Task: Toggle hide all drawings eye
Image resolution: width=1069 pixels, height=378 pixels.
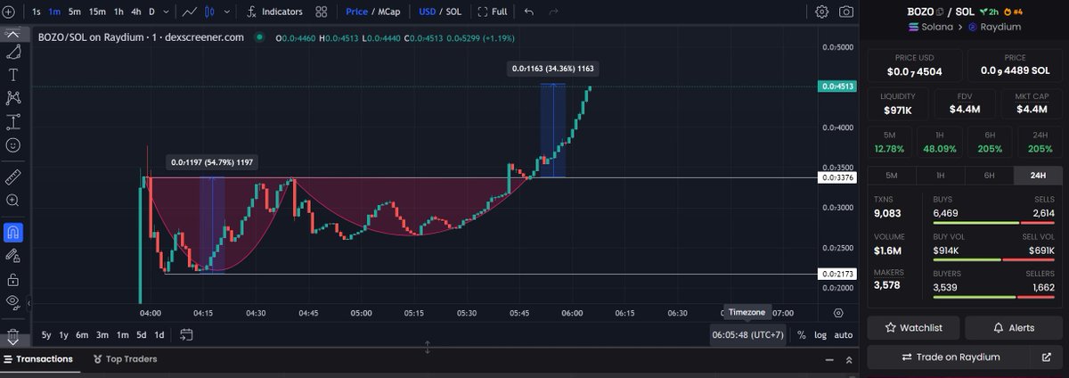Action: [13, 302]
